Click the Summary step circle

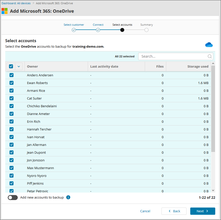point(146,30)
